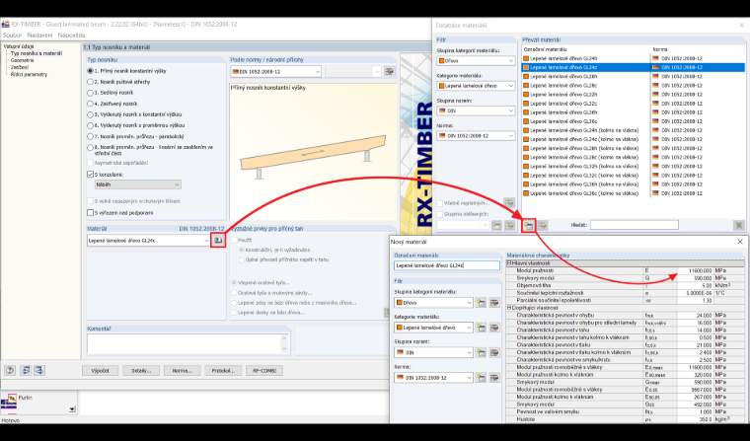Open the DIN 1052:2008-12 norm dropdown in the main window

click(275, 72)
